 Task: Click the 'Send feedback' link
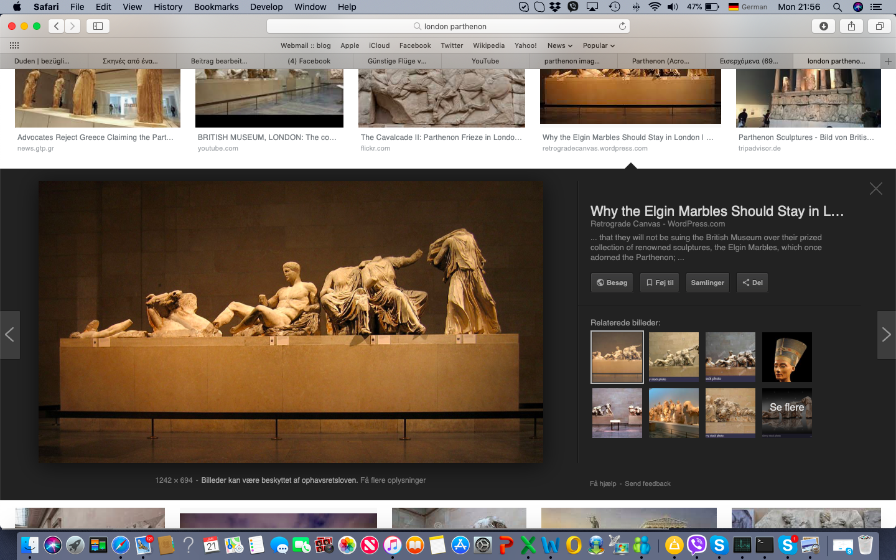648,483
